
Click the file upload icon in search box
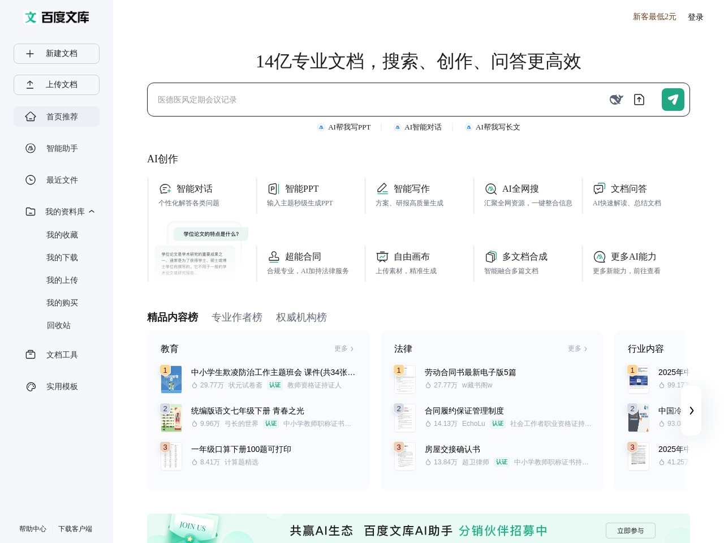[639, 100]
